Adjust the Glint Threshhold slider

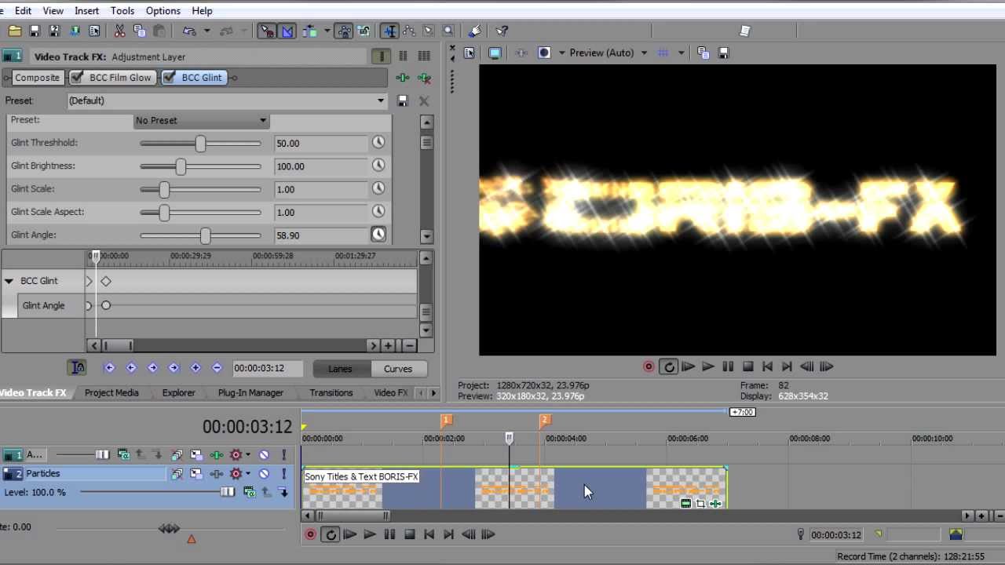coord(200,143)
